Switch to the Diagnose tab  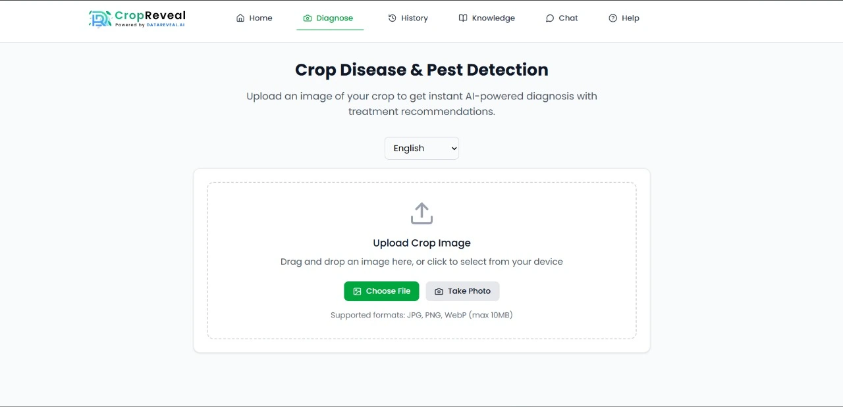pyautogui.click(x=329, y=18)
